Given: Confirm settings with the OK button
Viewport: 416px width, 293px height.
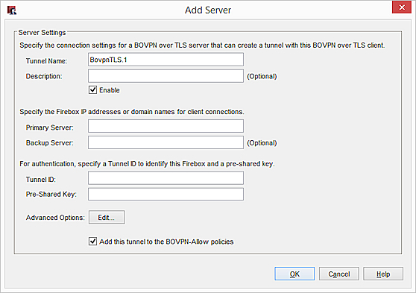Looking at the screenshot, I should point(294,274).
